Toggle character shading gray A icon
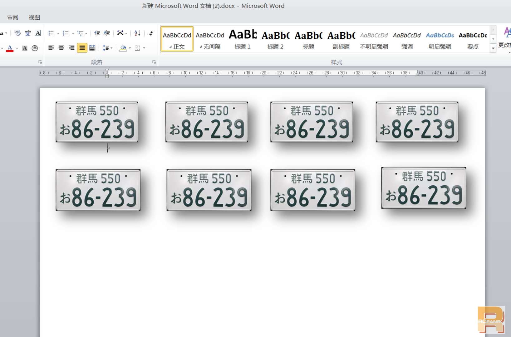Screen dimensions: 511x337 pos(25,48)
